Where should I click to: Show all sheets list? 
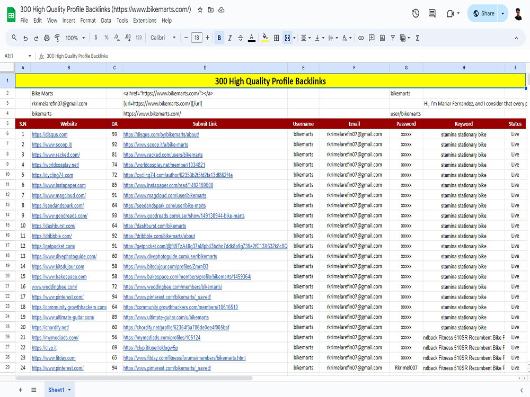point(34,390)
